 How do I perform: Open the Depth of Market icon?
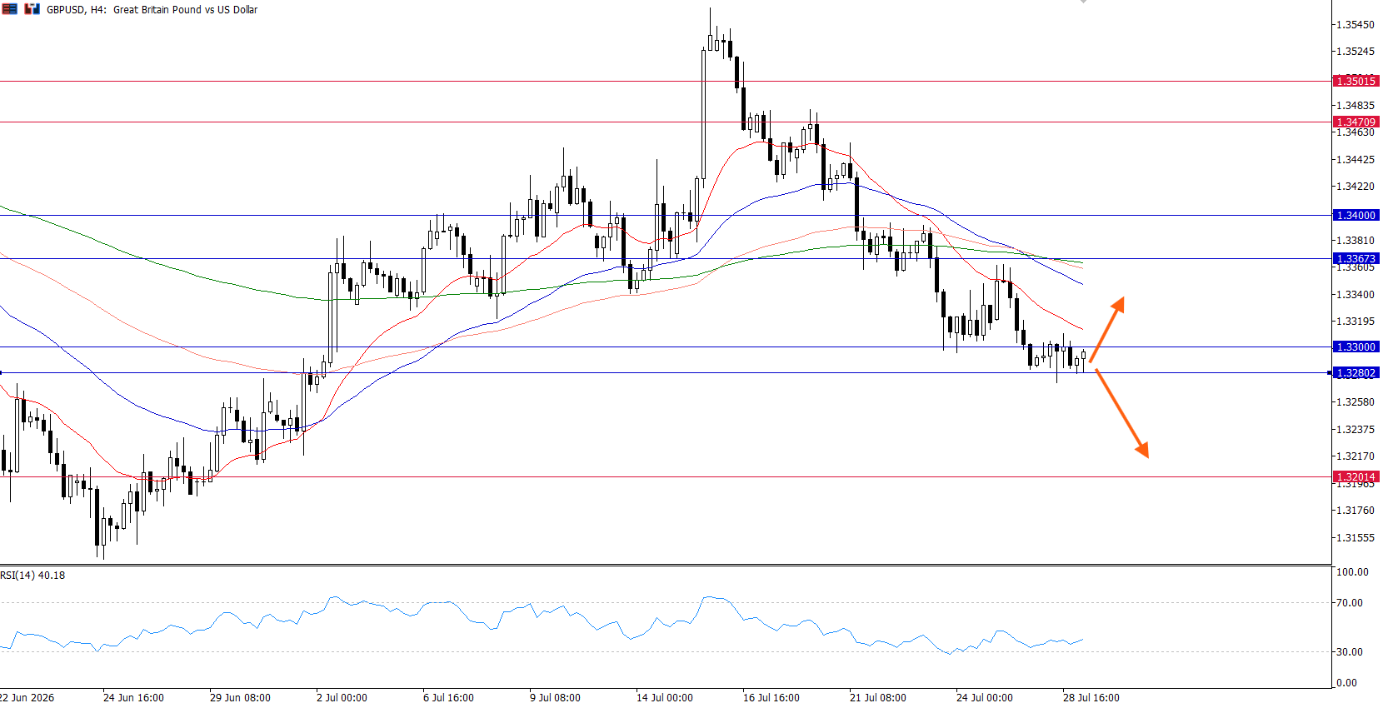pyautogui.click(x=32, y=9)
